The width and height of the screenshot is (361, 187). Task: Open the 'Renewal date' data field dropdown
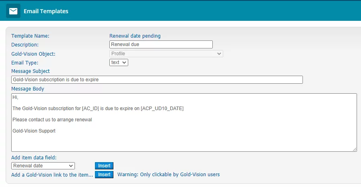pyautogui.click(x=43, y=166)
